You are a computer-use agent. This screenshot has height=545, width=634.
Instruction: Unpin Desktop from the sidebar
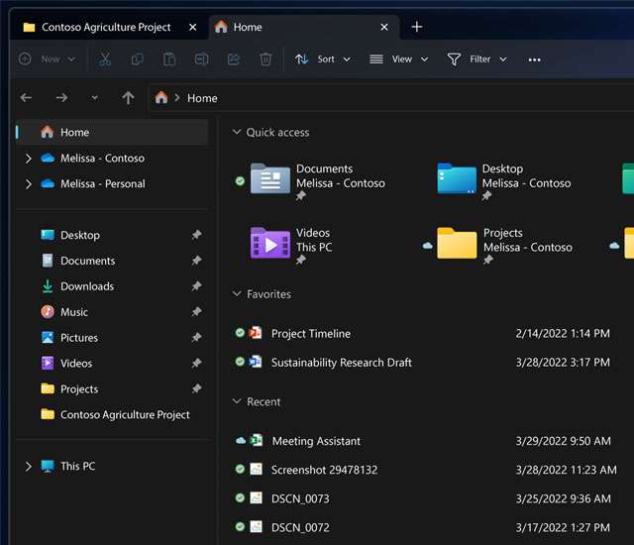click(x=196, y=236)
